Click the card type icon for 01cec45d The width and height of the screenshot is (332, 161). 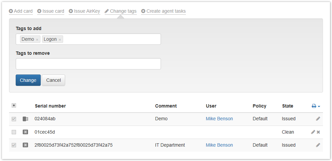tap(25, 132)
